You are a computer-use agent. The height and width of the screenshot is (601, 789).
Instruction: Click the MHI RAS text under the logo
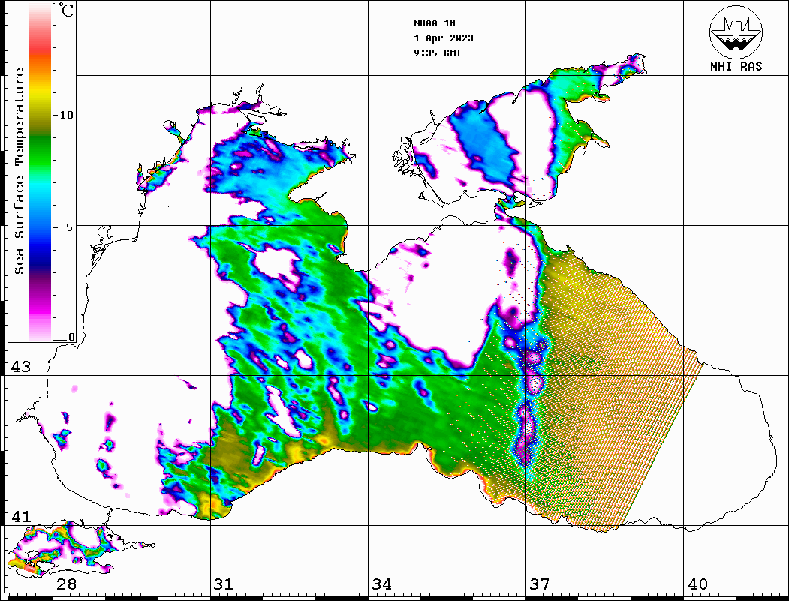point(736,67)
